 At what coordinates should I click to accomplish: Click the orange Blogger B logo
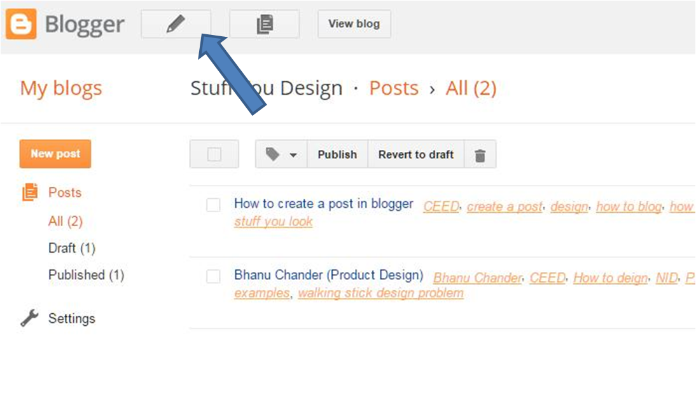click(21, 24)
